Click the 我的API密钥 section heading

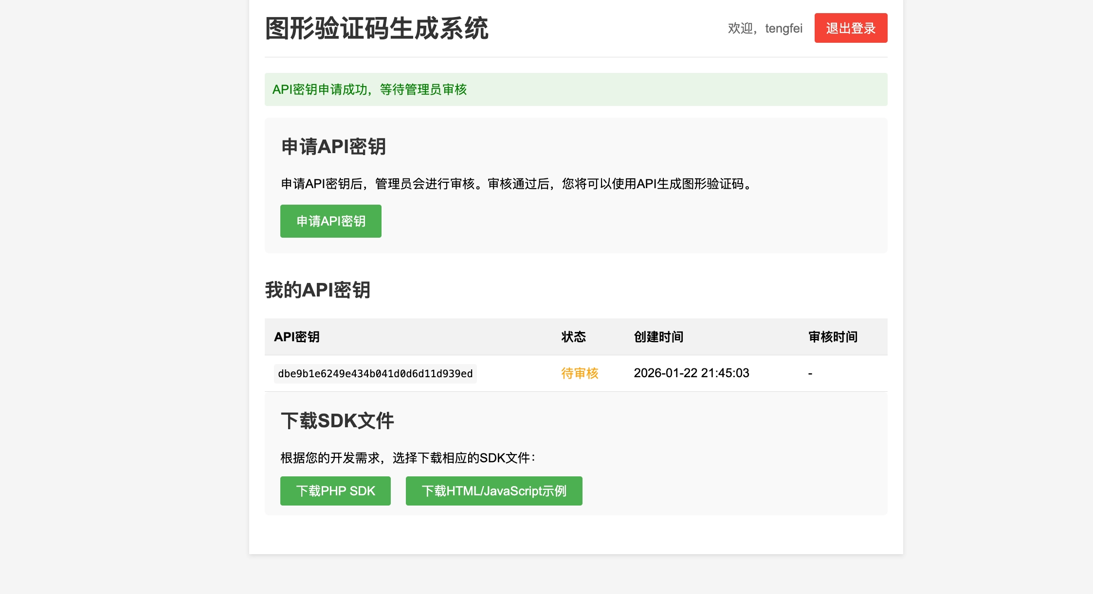317,290
